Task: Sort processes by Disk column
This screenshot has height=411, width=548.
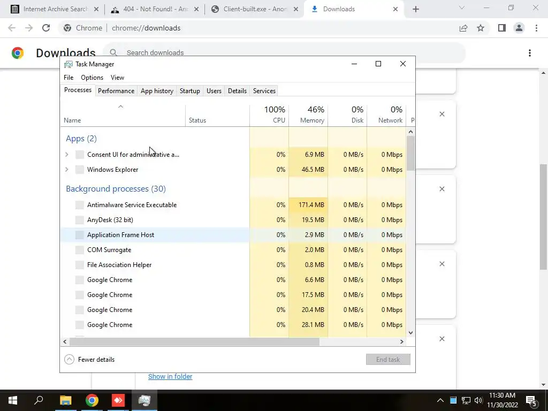Action: click(x=348, y=115)
